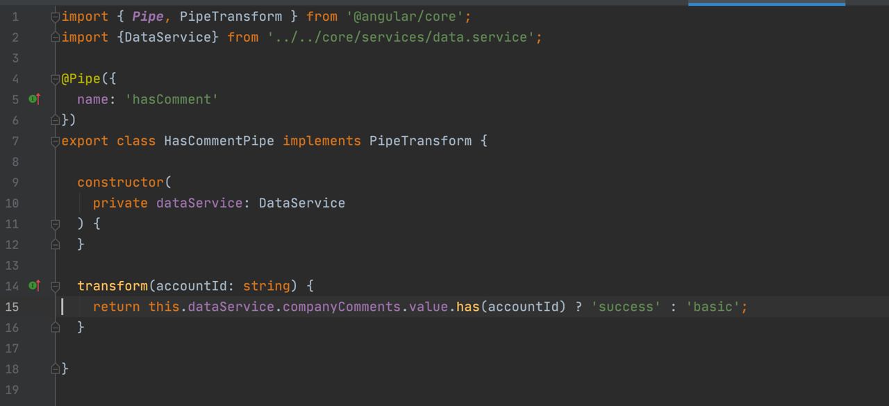Click the 'has' method call on line 15
Viewport: 889px width, 406px height.
(x=468, y=307)
